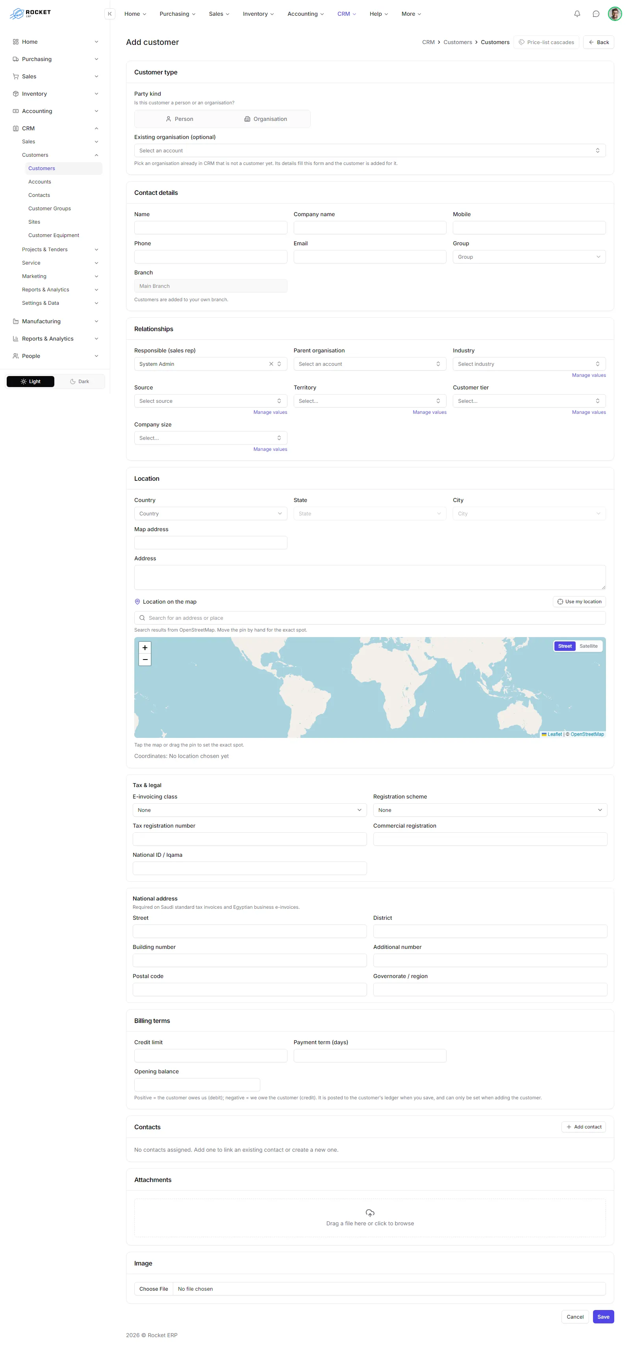Click the Home sidebar grid icon
The image size is (630, 1347).
pyautogui.click(x=16, y=42)
